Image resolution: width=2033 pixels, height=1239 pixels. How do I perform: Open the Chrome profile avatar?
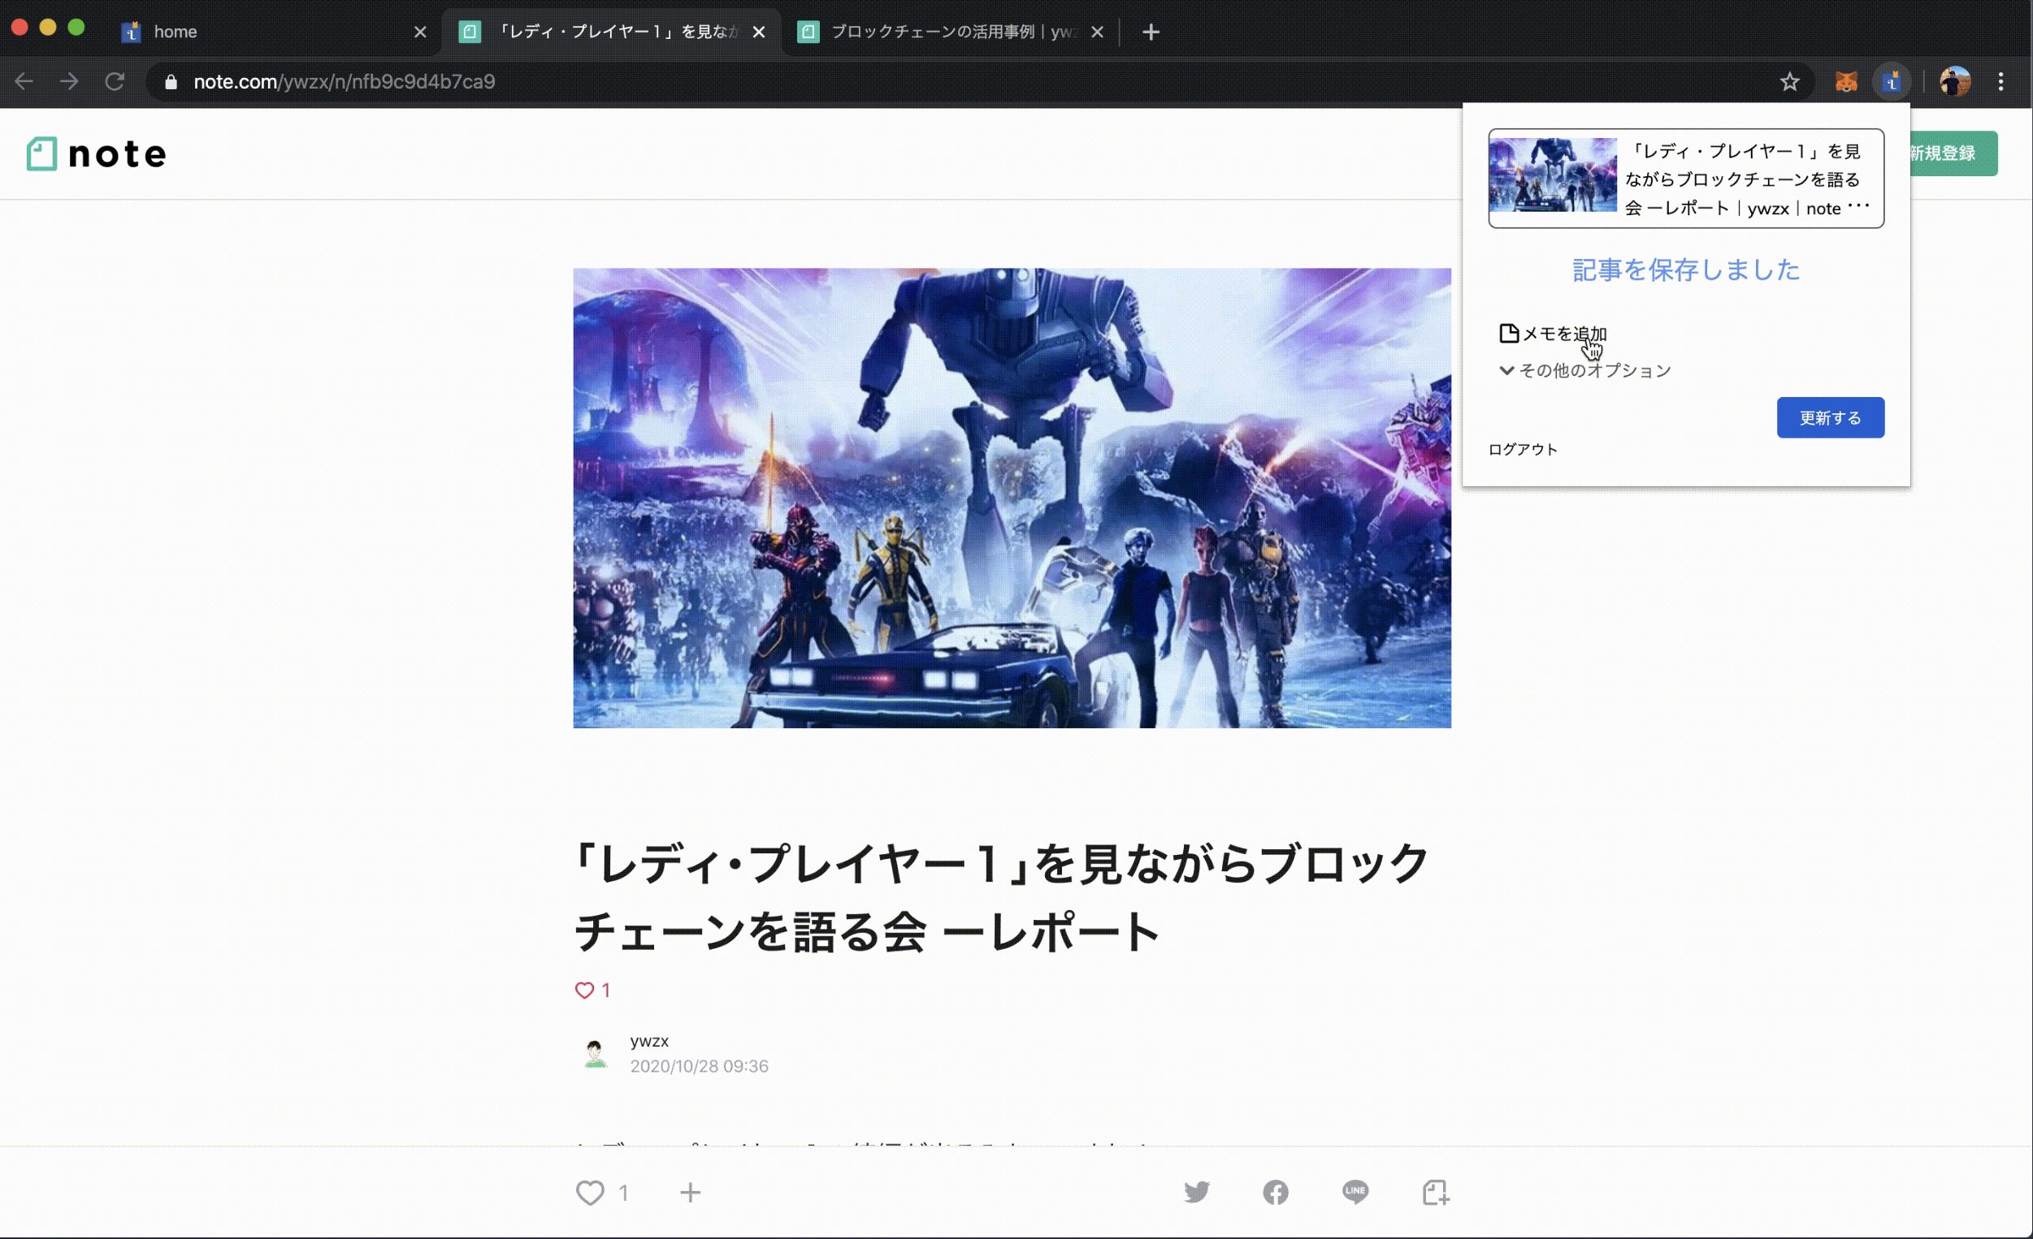coord(1955,82)
